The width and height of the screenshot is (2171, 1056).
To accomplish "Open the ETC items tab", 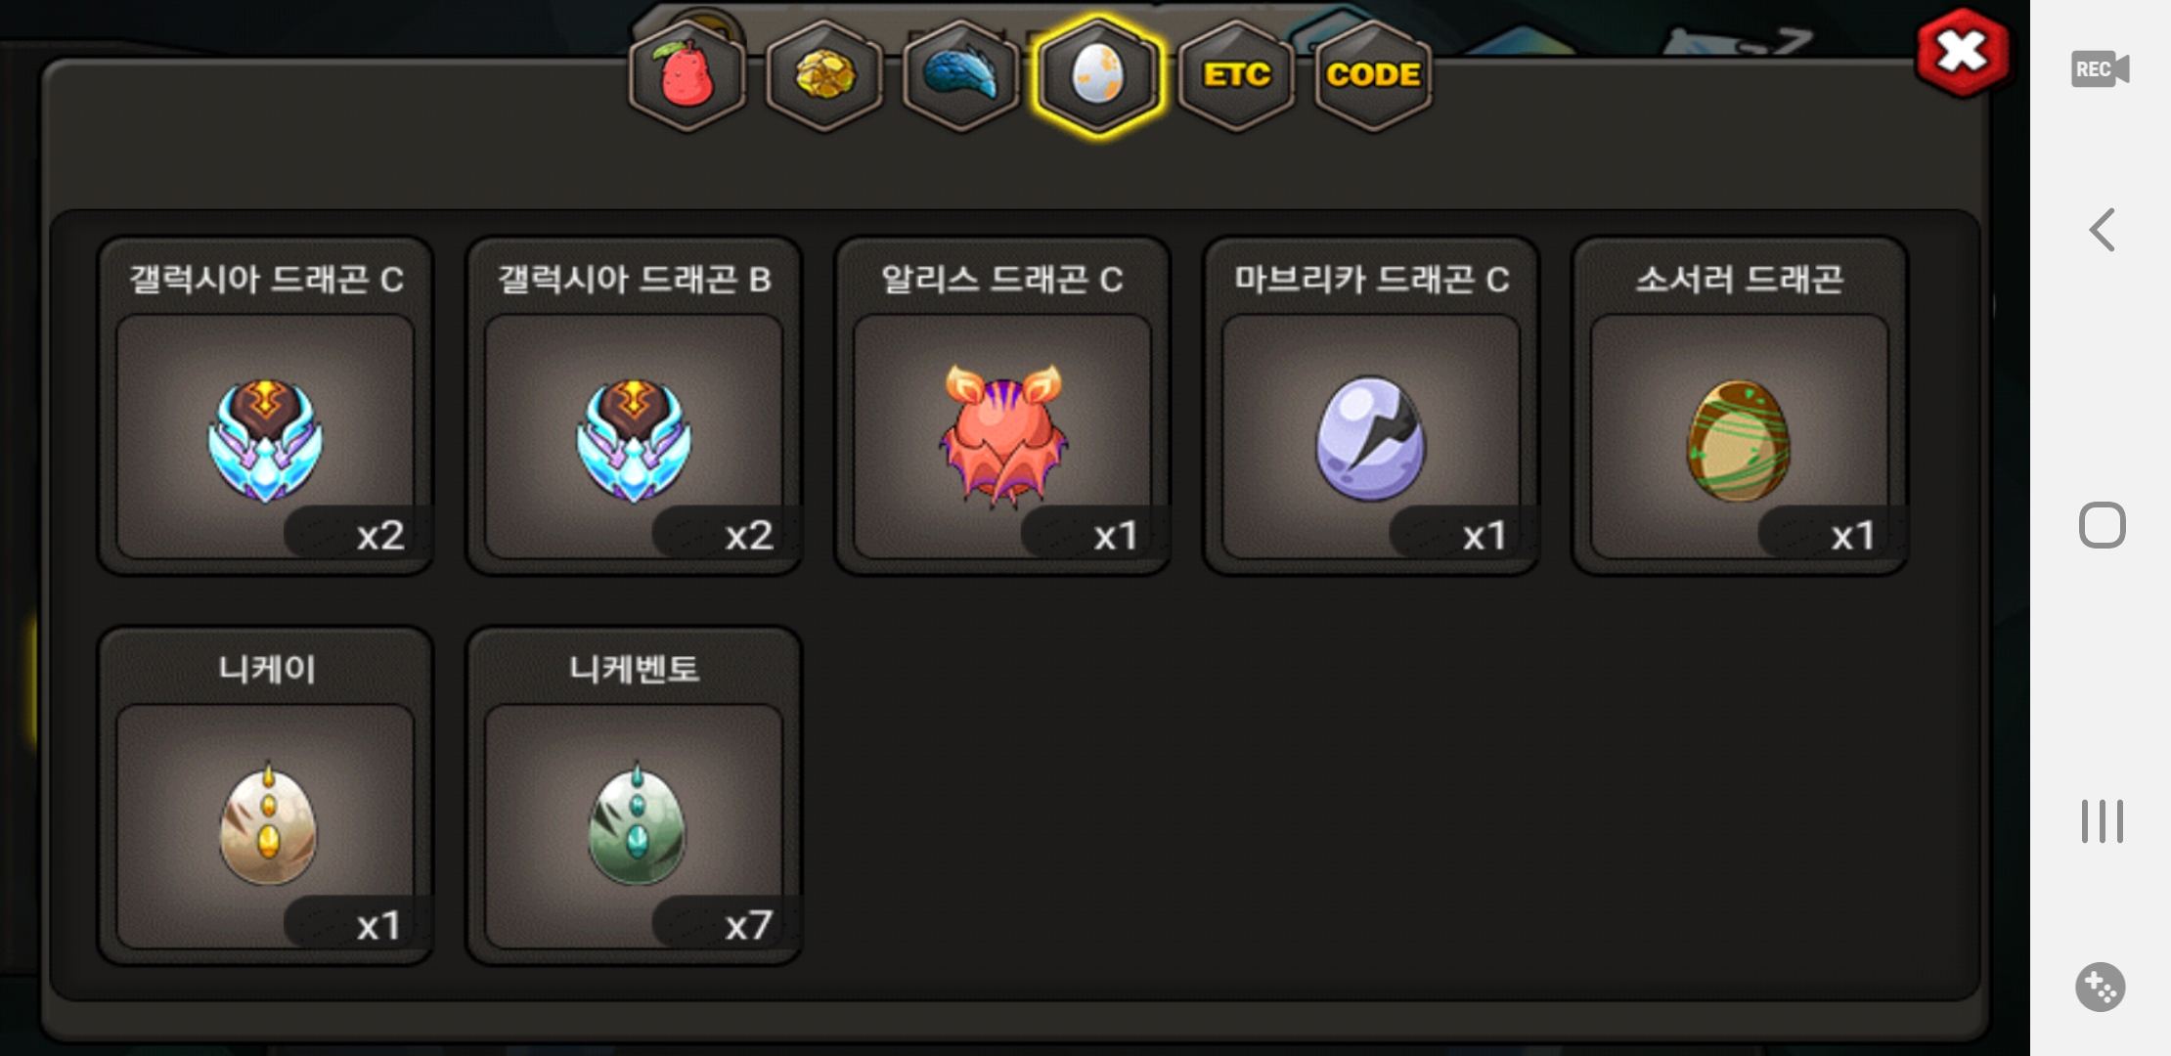I will [1237, 76].
